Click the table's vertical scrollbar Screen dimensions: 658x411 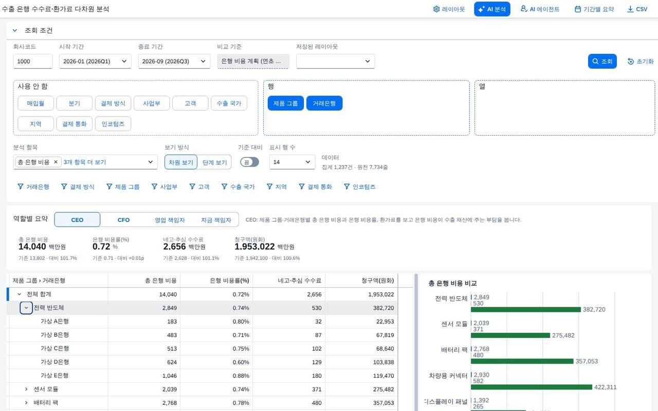click(x=416, y=342)
